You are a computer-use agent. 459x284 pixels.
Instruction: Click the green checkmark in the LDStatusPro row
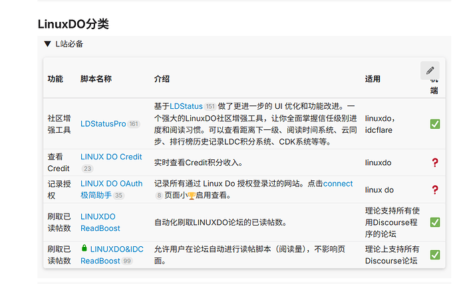[x=435, y=124]
